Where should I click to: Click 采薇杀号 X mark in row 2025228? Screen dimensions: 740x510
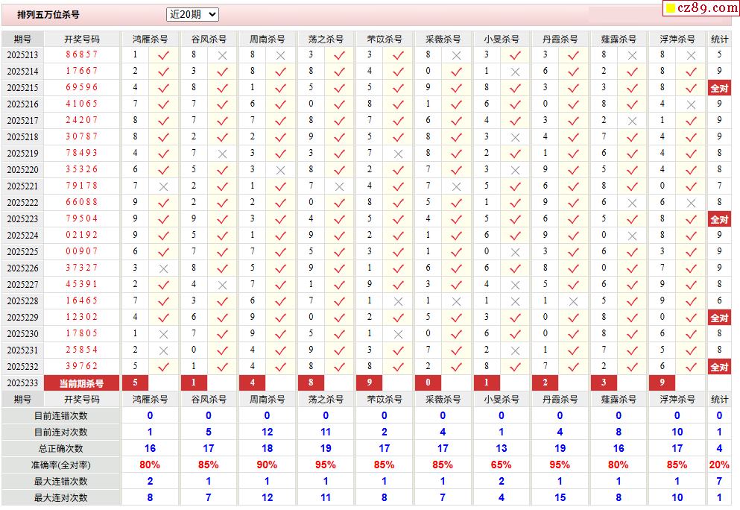click(456, 301)
